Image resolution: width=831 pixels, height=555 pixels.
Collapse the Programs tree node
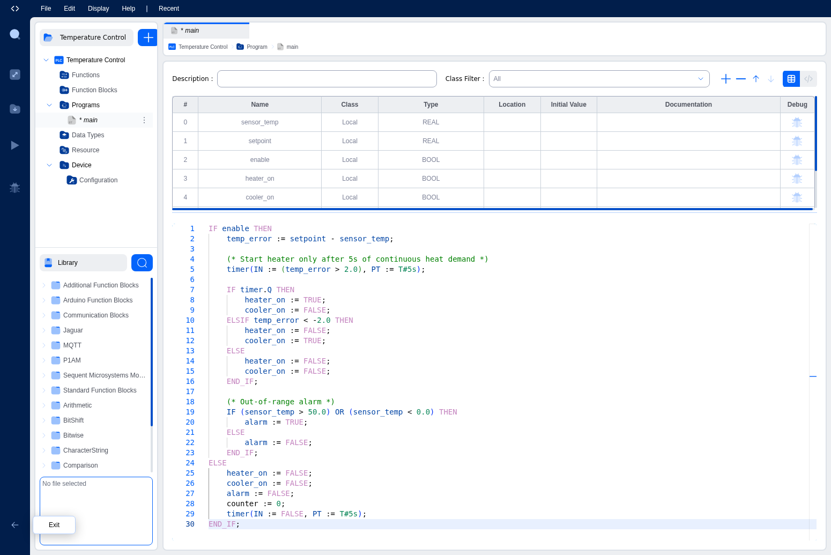49,105
